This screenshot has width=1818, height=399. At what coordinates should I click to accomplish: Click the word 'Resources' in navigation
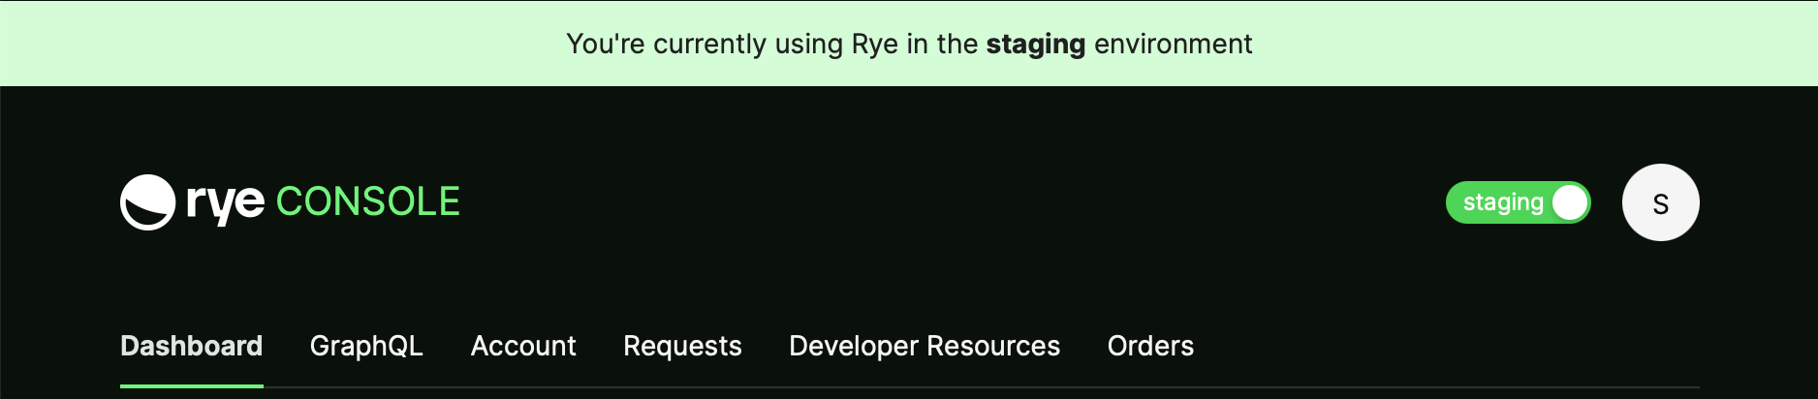[x=993, y=346]
